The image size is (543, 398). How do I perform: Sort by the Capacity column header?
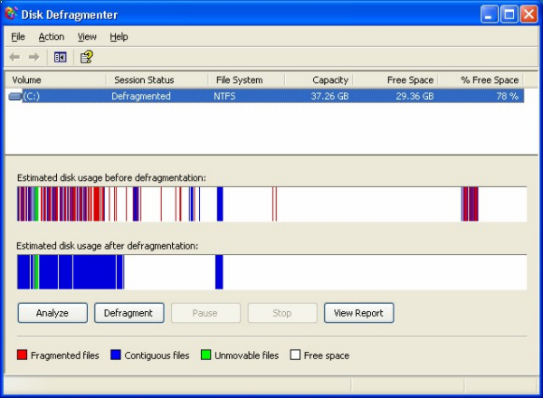(319, 80)
